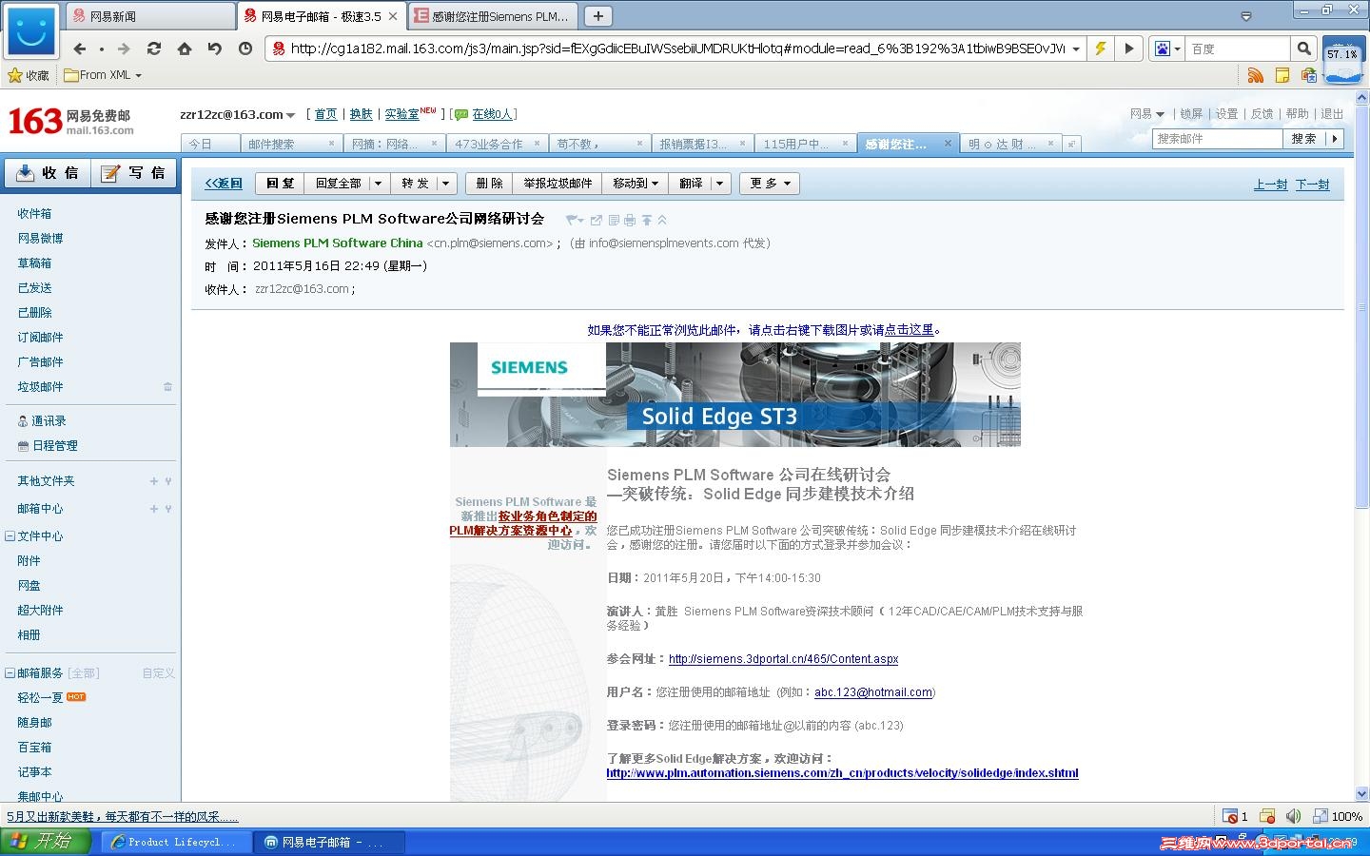Go forward with the browser forward arrow
This screenshot has width=1370, height=856.
tap(123, 49)
